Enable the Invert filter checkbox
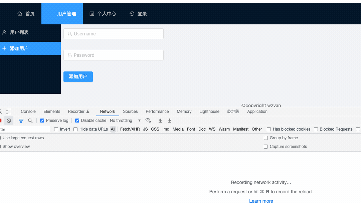 coord(56,129)
